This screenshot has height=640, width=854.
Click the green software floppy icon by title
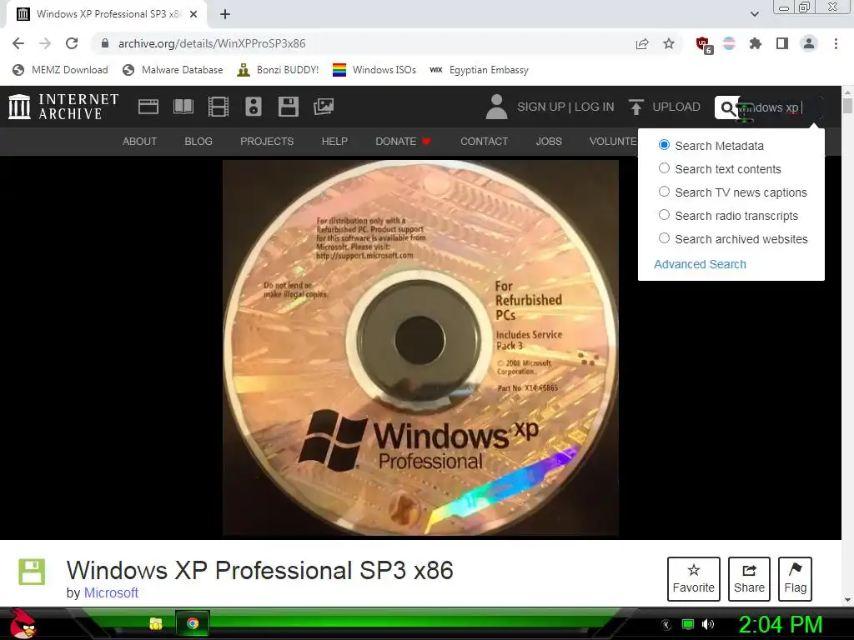pos(32,572)
